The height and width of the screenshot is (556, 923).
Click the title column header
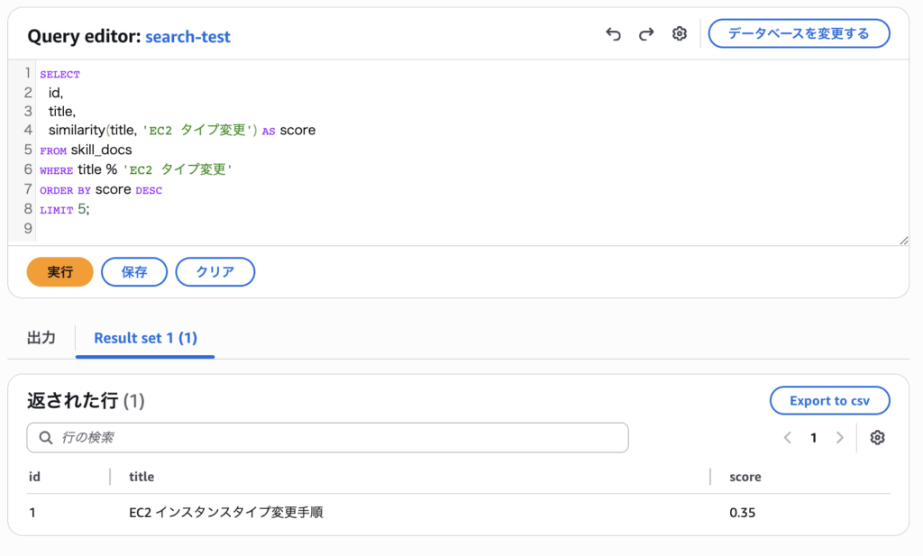[x=142, y=477]
